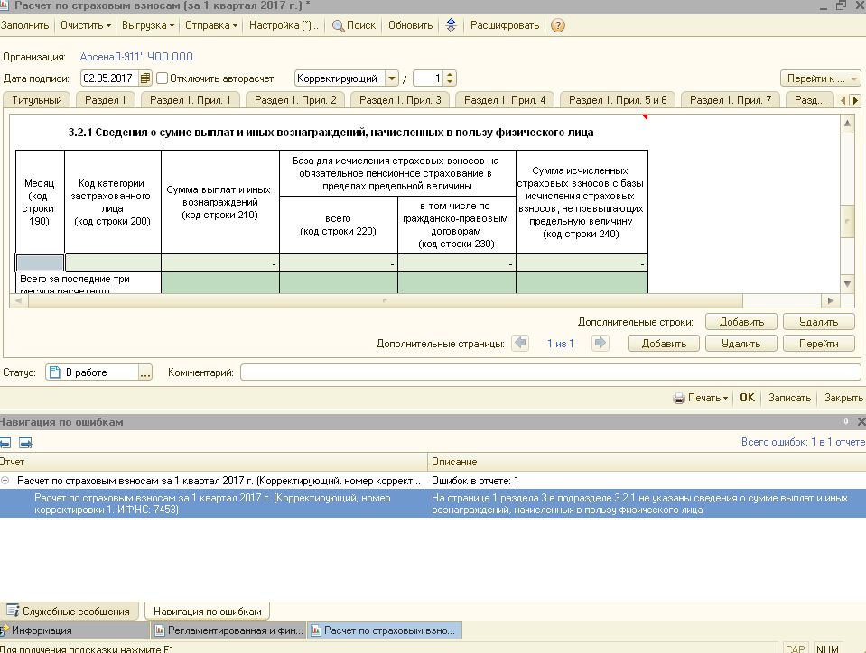Open the calendar picker for signature date
The image size is (866, 653).
pyautogui.click(x=145, y=78)
